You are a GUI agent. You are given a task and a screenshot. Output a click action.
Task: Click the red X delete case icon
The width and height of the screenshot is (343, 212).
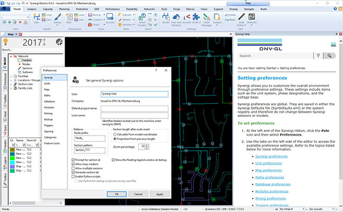[x=20, y=22]
